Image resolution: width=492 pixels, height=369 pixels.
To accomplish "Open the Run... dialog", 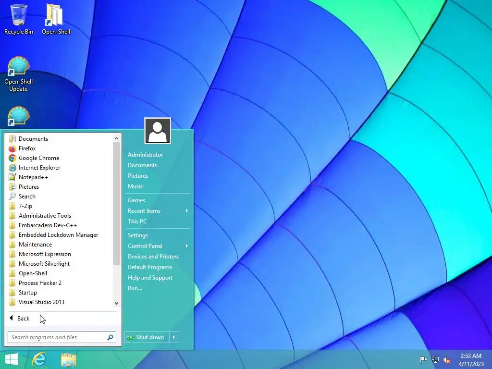I will [x=135, y=288].
